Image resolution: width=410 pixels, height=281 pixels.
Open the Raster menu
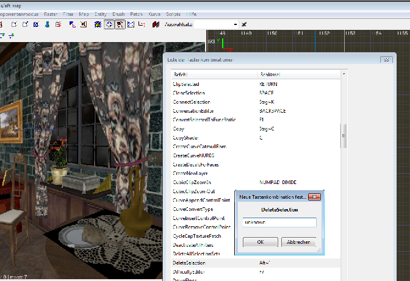[x=51, y=14]
